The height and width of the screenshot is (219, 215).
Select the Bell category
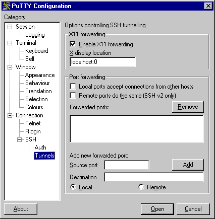(x=30, y=59)
